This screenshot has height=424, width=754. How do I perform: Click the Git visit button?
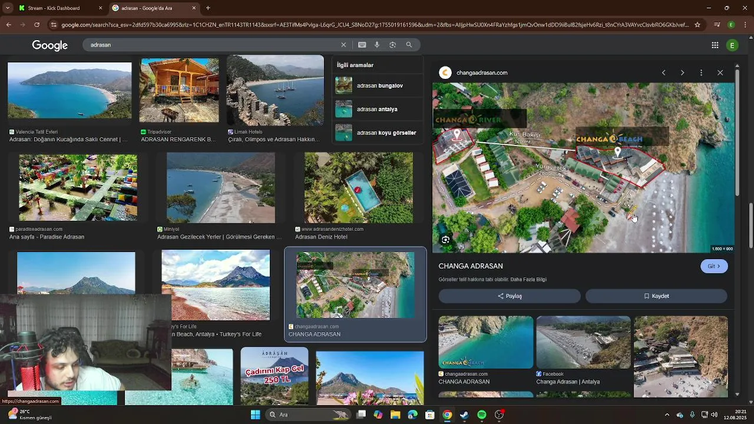(714, 266)
